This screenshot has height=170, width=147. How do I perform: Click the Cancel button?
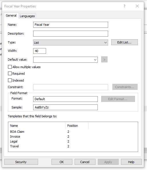[85, 162]
